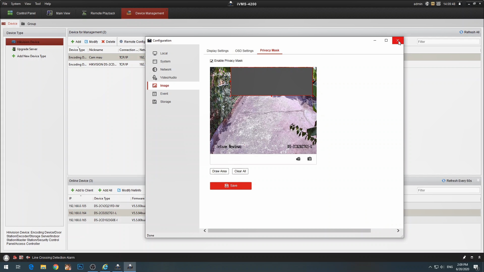484x272 pixels.
Task: Select the Privacy Mask tab
Action: [269, 50]
